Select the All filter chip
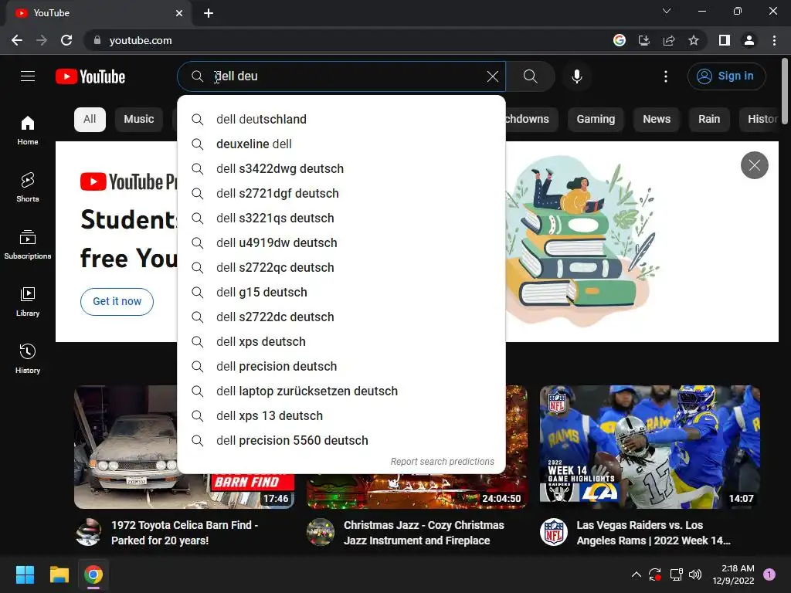The height and width of the screenshot is (593, 791). point(90,120)
